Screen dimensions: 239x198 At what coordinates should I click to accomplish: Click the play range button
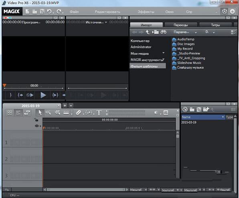(x=55, y=95)
